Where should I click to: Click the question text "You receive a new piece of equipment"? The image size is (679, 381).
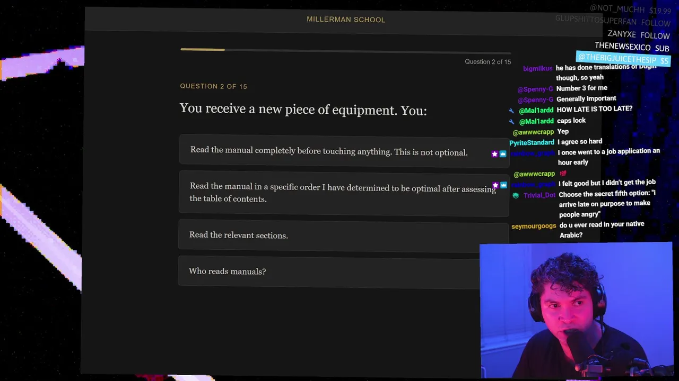pos(303,110)
